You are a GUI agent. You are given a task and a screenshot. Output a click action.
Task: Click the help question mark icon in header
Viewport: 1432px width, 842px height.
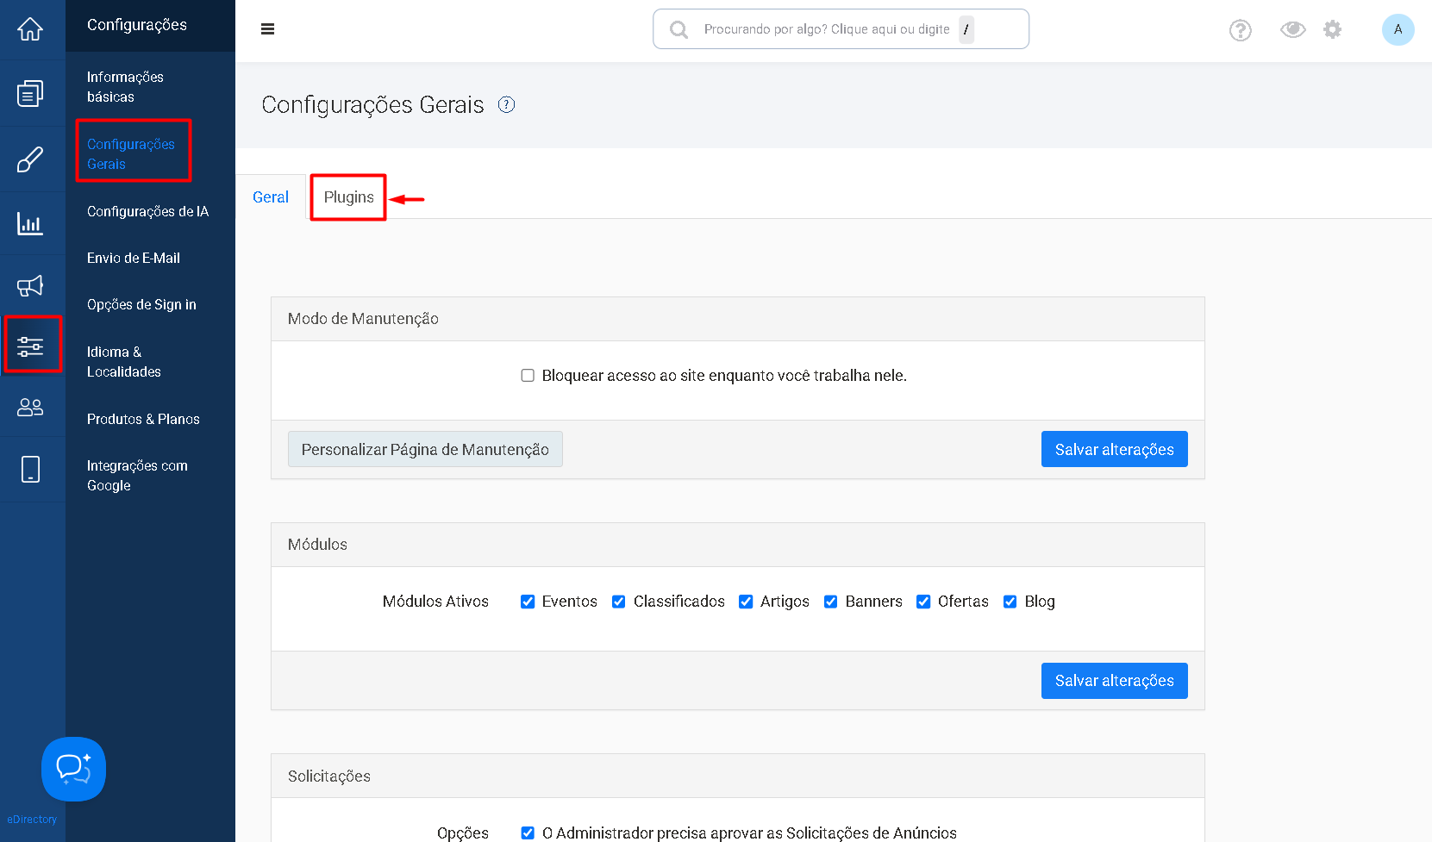pos(1240,30)
